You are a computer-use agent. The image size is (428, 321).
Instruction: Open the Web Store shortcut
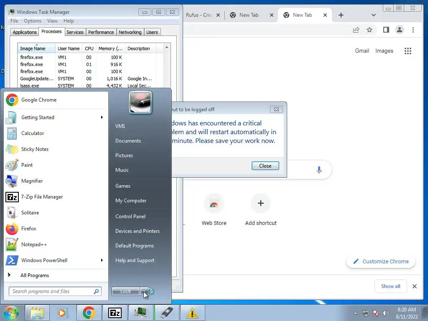[x=214, y=210]
